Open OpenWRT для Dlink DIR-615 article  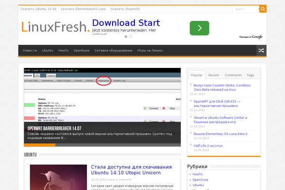click(217, 104)
